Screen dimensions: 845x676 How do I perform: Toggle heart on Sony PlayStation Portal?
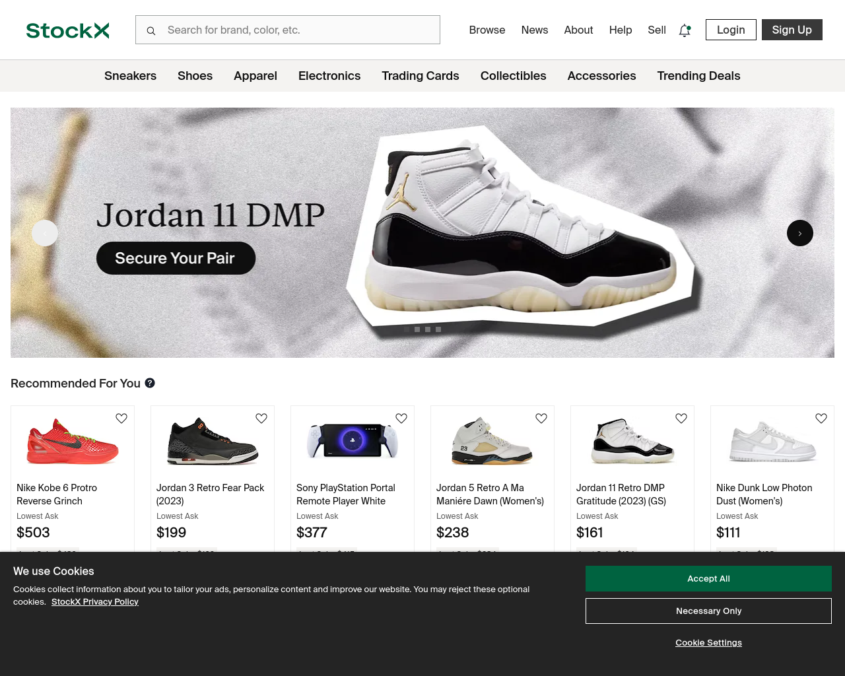point(401,419)
